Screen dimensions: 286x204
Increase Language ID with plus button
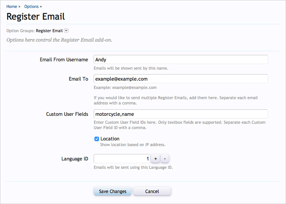(156, 159)
